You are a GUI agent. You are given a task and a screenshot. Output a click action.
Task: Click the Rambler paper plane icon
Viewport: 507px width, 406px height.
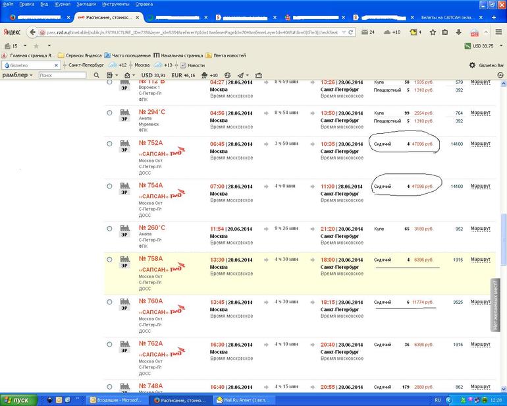(x=241, y=75)
